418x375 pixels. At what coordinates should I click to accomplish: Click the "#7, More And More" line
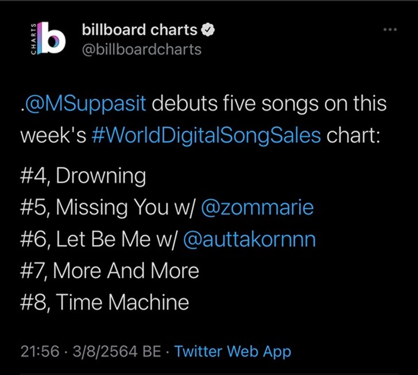point(110,270)
